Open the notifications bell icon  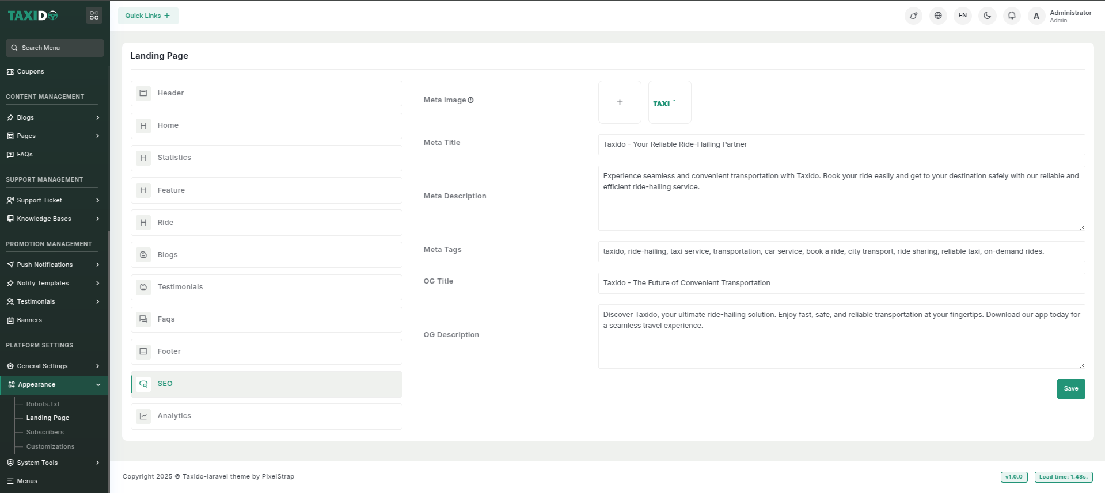pyautogui.click(x=1012, y=16)
